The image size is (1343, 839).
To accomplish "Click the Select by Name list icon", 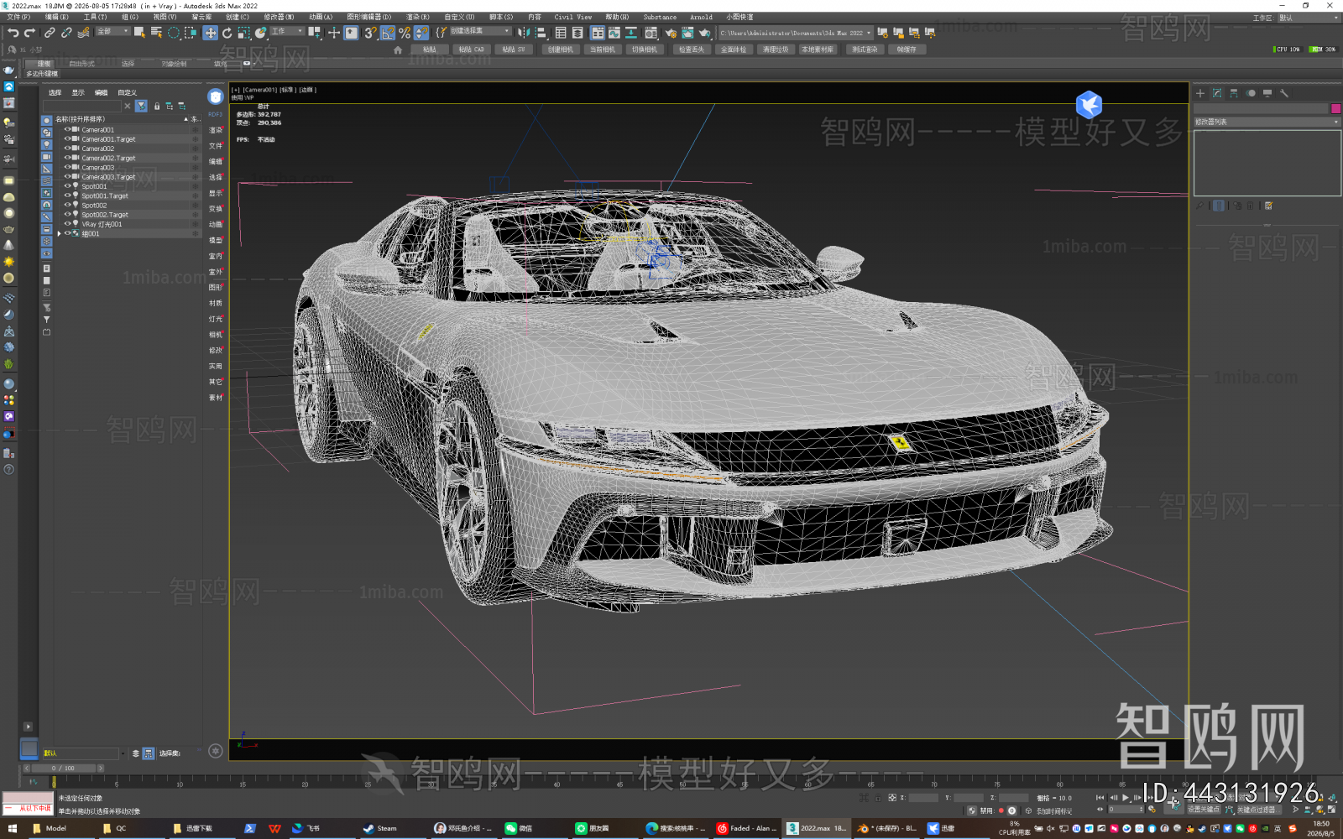I will tap(156, 33).
